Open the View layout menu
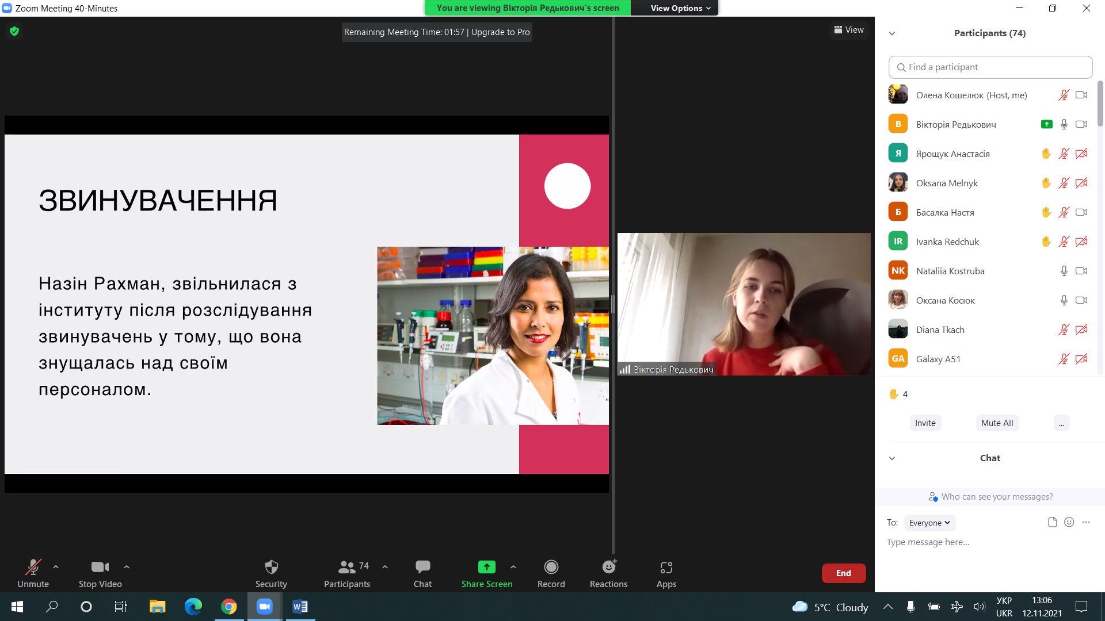 [x=849, y=30]
